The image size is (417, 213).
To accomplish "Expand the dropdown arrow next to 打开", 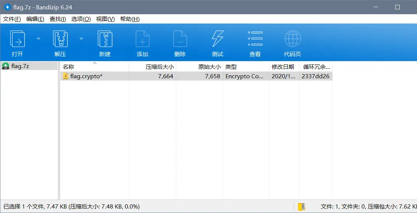I will coord(38,39).
